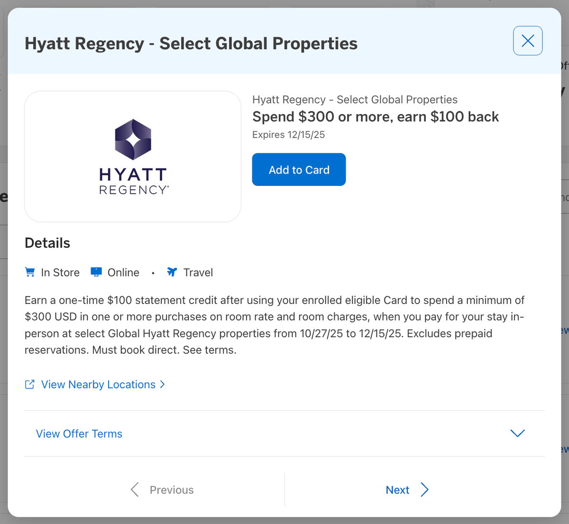Select the In Store category label
569x524 pixels.
pyautogui.click(x=60, y=272)
